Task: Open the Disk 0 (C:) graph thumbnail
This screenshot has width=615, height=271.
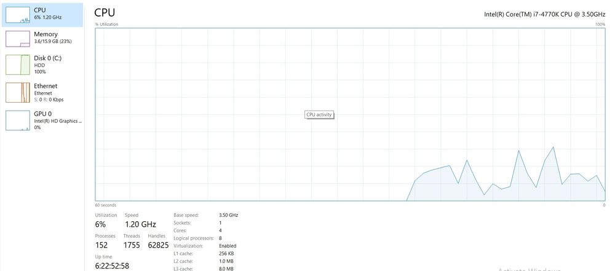Action: (x=18, y=65)
